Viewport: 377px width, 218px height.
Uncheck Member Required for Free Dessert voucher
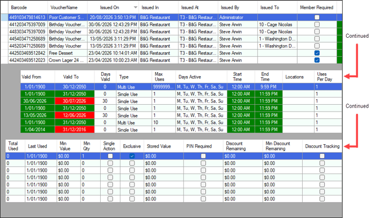(317, 53)
